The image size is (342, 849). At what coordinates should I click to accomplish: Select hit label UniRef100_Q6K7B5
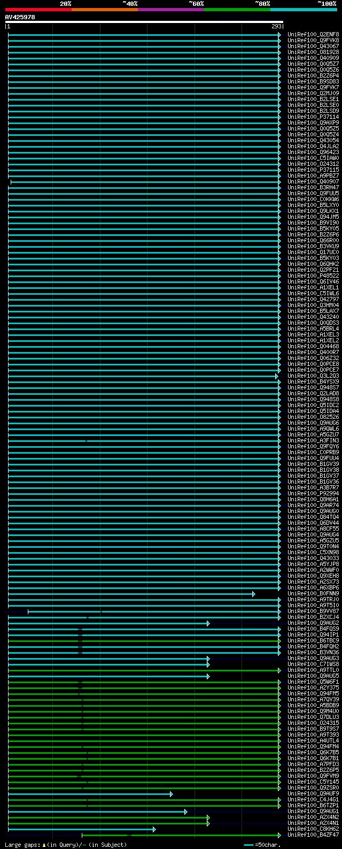coord(313,753)
